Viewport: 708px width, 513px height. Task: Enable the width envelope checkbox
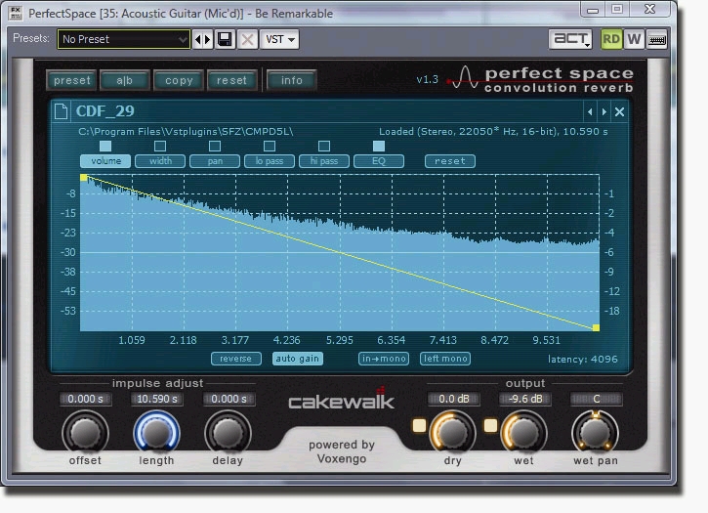click(x=160, y=146)
